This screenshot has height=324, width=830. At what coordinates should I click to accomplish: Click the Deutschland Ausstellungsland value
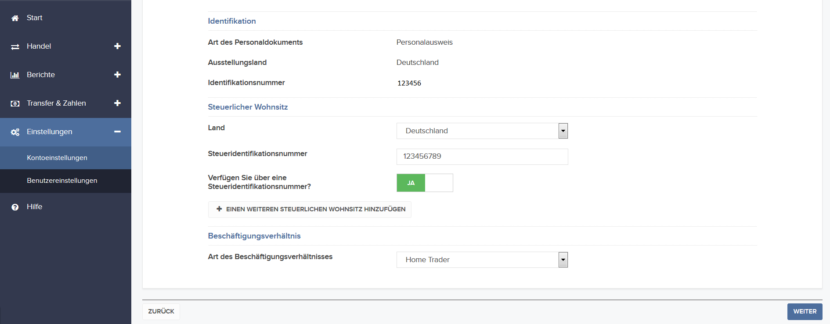tap(417, 62)
